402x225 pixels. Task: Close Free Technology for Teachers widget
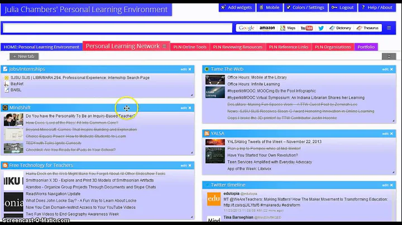pos(190,165)
